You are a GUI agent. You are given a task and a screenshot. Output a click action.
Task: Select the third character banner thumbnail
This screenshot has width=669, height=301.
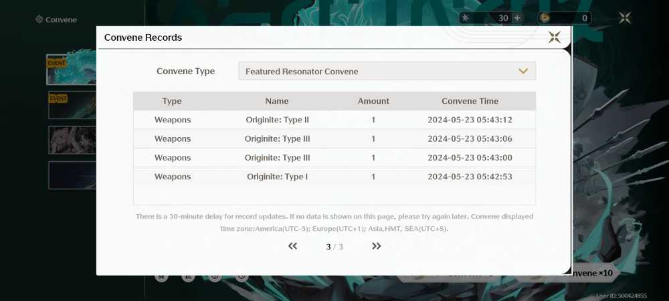72,140
